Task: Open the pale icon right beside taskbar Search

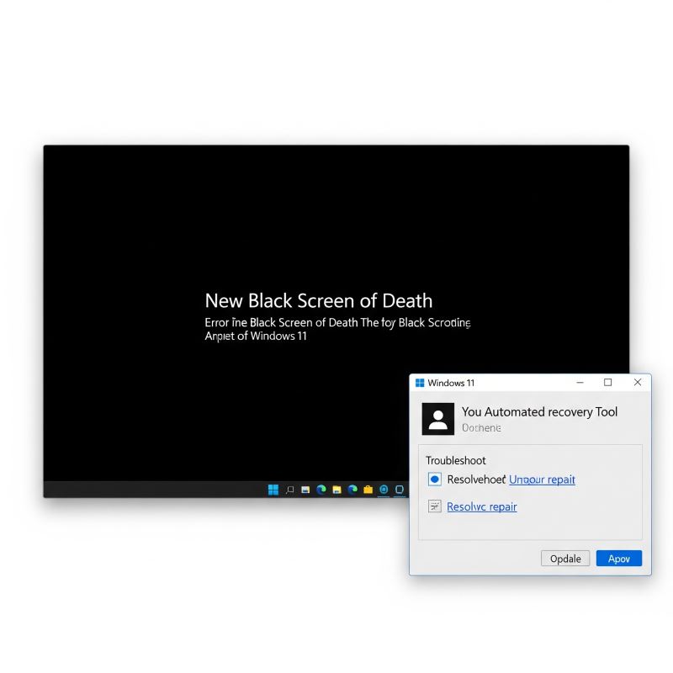Action: [x=305, y=490]
